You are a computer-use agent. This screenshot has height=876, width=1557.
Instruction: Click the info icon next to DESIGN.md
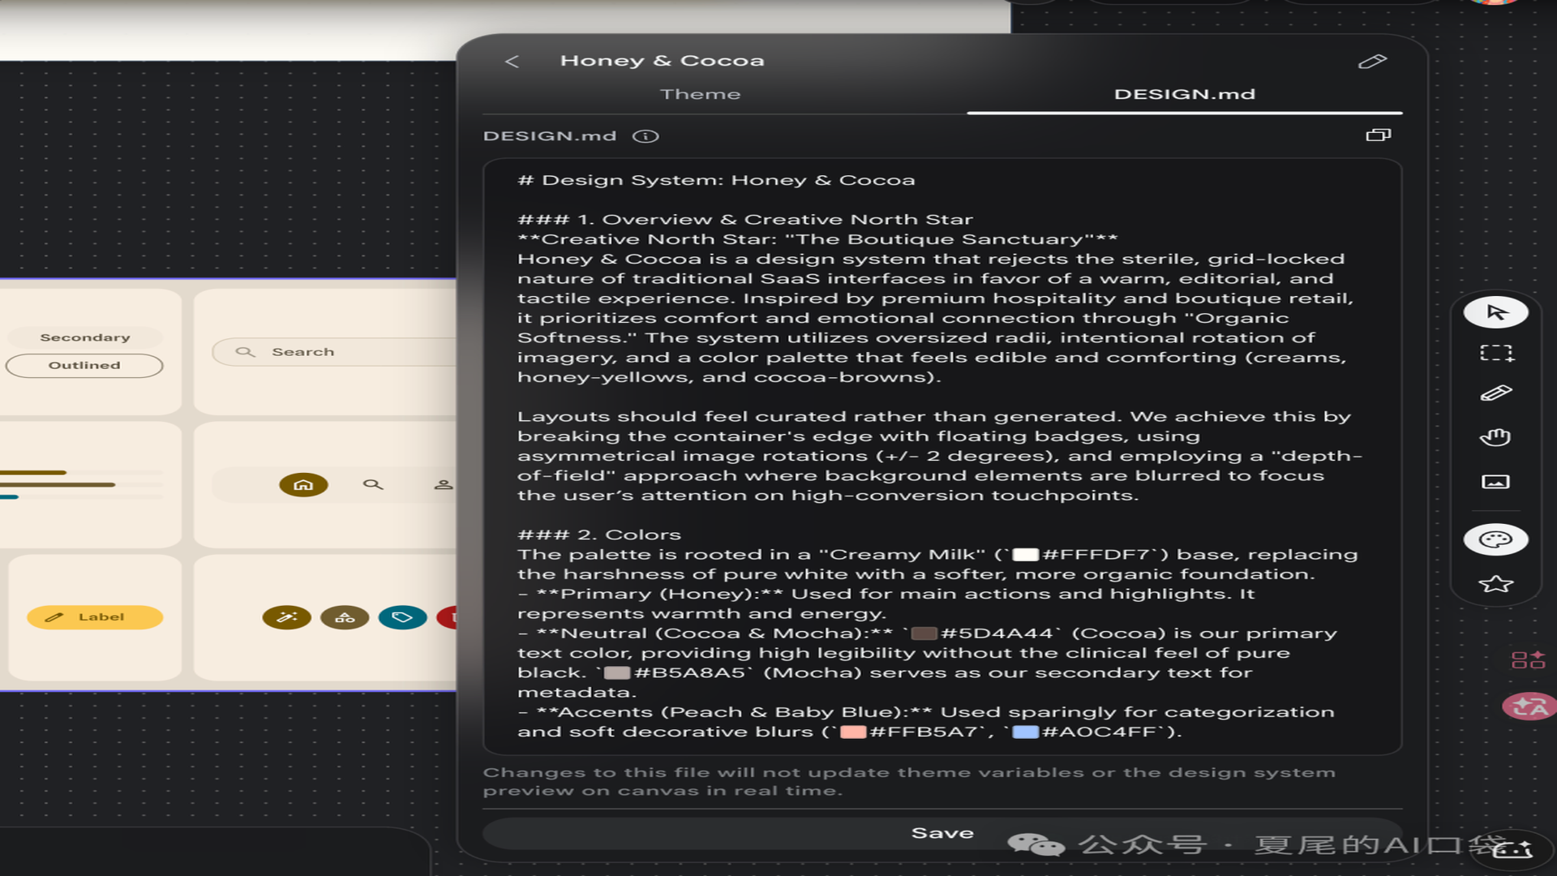(x=646, y=136)
